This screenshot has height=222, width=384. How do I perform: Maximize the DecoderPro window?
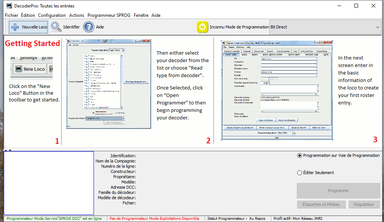(356, 6)
